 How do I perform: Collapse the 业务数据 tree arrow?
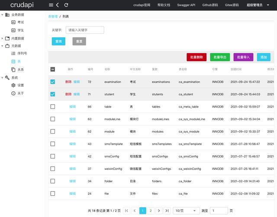tap(2, 15)
